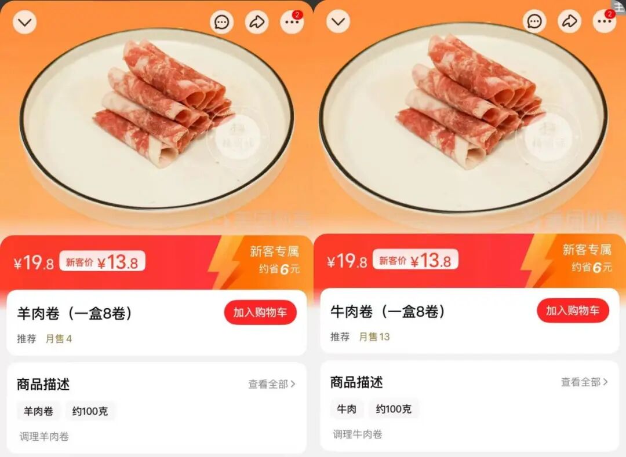Collapse the lamb roll page with down chevron

(x=25, y=21)
